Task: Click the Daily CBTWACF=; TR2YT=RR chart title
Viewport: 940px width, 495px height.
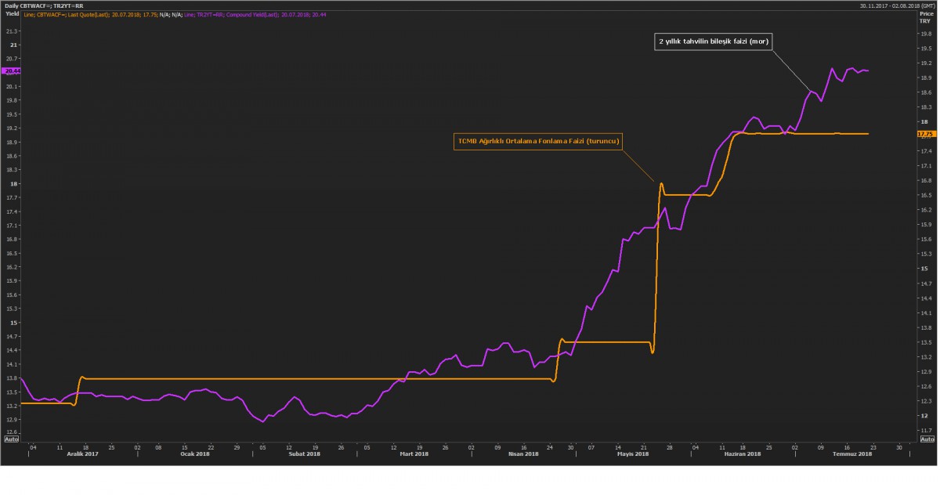Action: 44,5
